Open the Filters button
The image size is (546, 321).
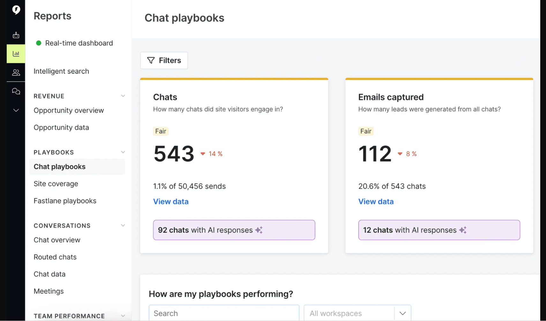pyautogui.click(x=164, y=60)
